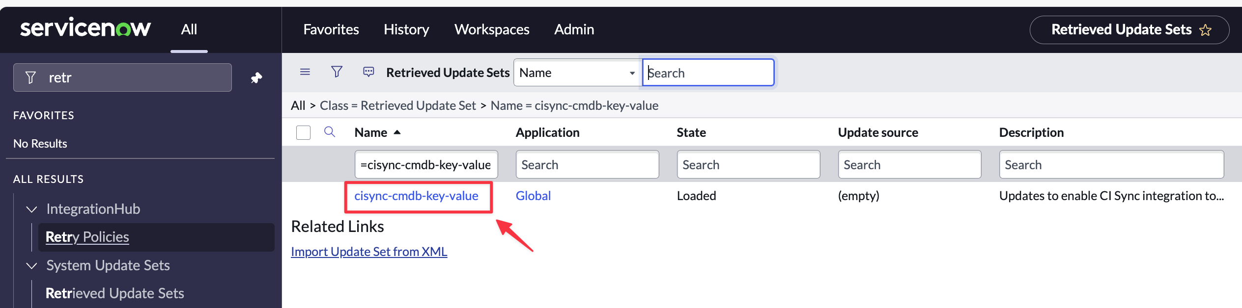This screenshot has height=308, width=1242.
Task: Check the select-all rows checkbox
Action: [304, 132]
